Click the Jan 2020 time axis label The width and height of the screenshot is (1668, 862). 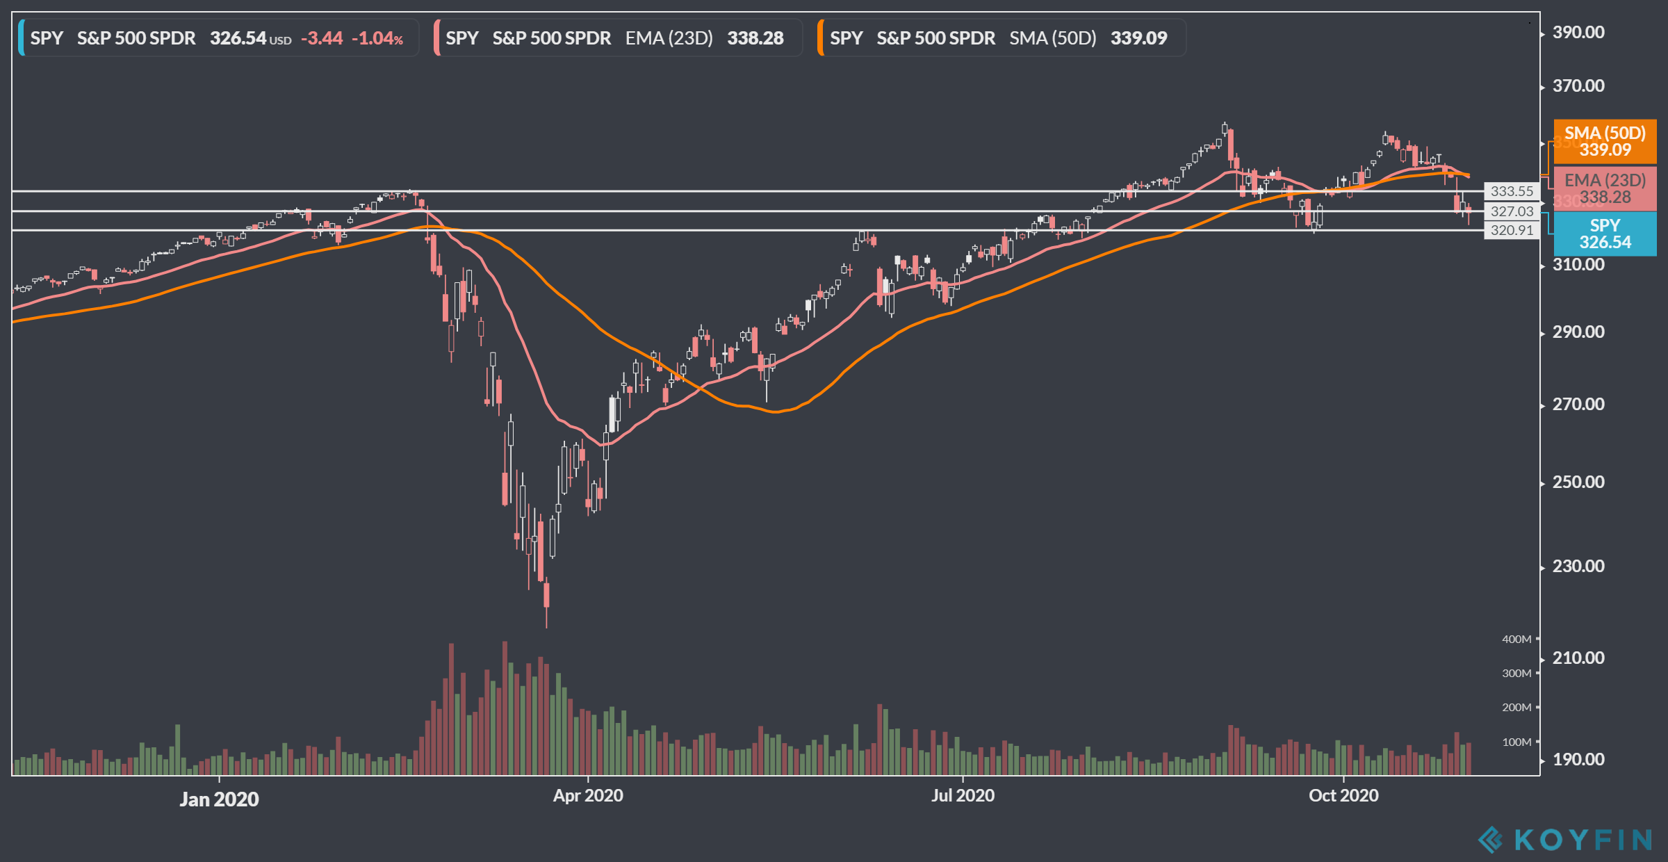(219, 799)
